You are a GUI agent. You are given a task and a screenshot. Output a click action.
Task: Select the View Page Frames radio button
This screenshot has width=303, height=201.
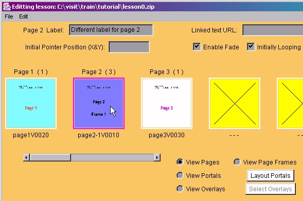[x=237, y=162]
